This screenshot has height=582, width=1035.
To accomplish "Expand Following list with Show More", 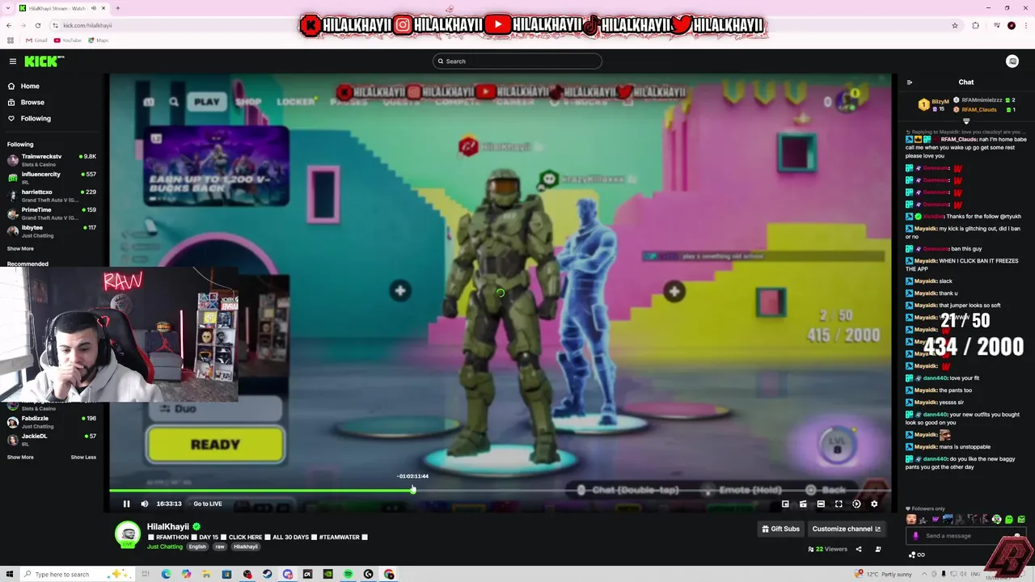I will point(20,249).
